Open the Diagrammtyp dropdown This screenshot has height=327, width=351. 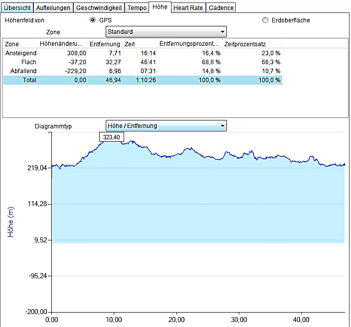click(x=166, y=126)
